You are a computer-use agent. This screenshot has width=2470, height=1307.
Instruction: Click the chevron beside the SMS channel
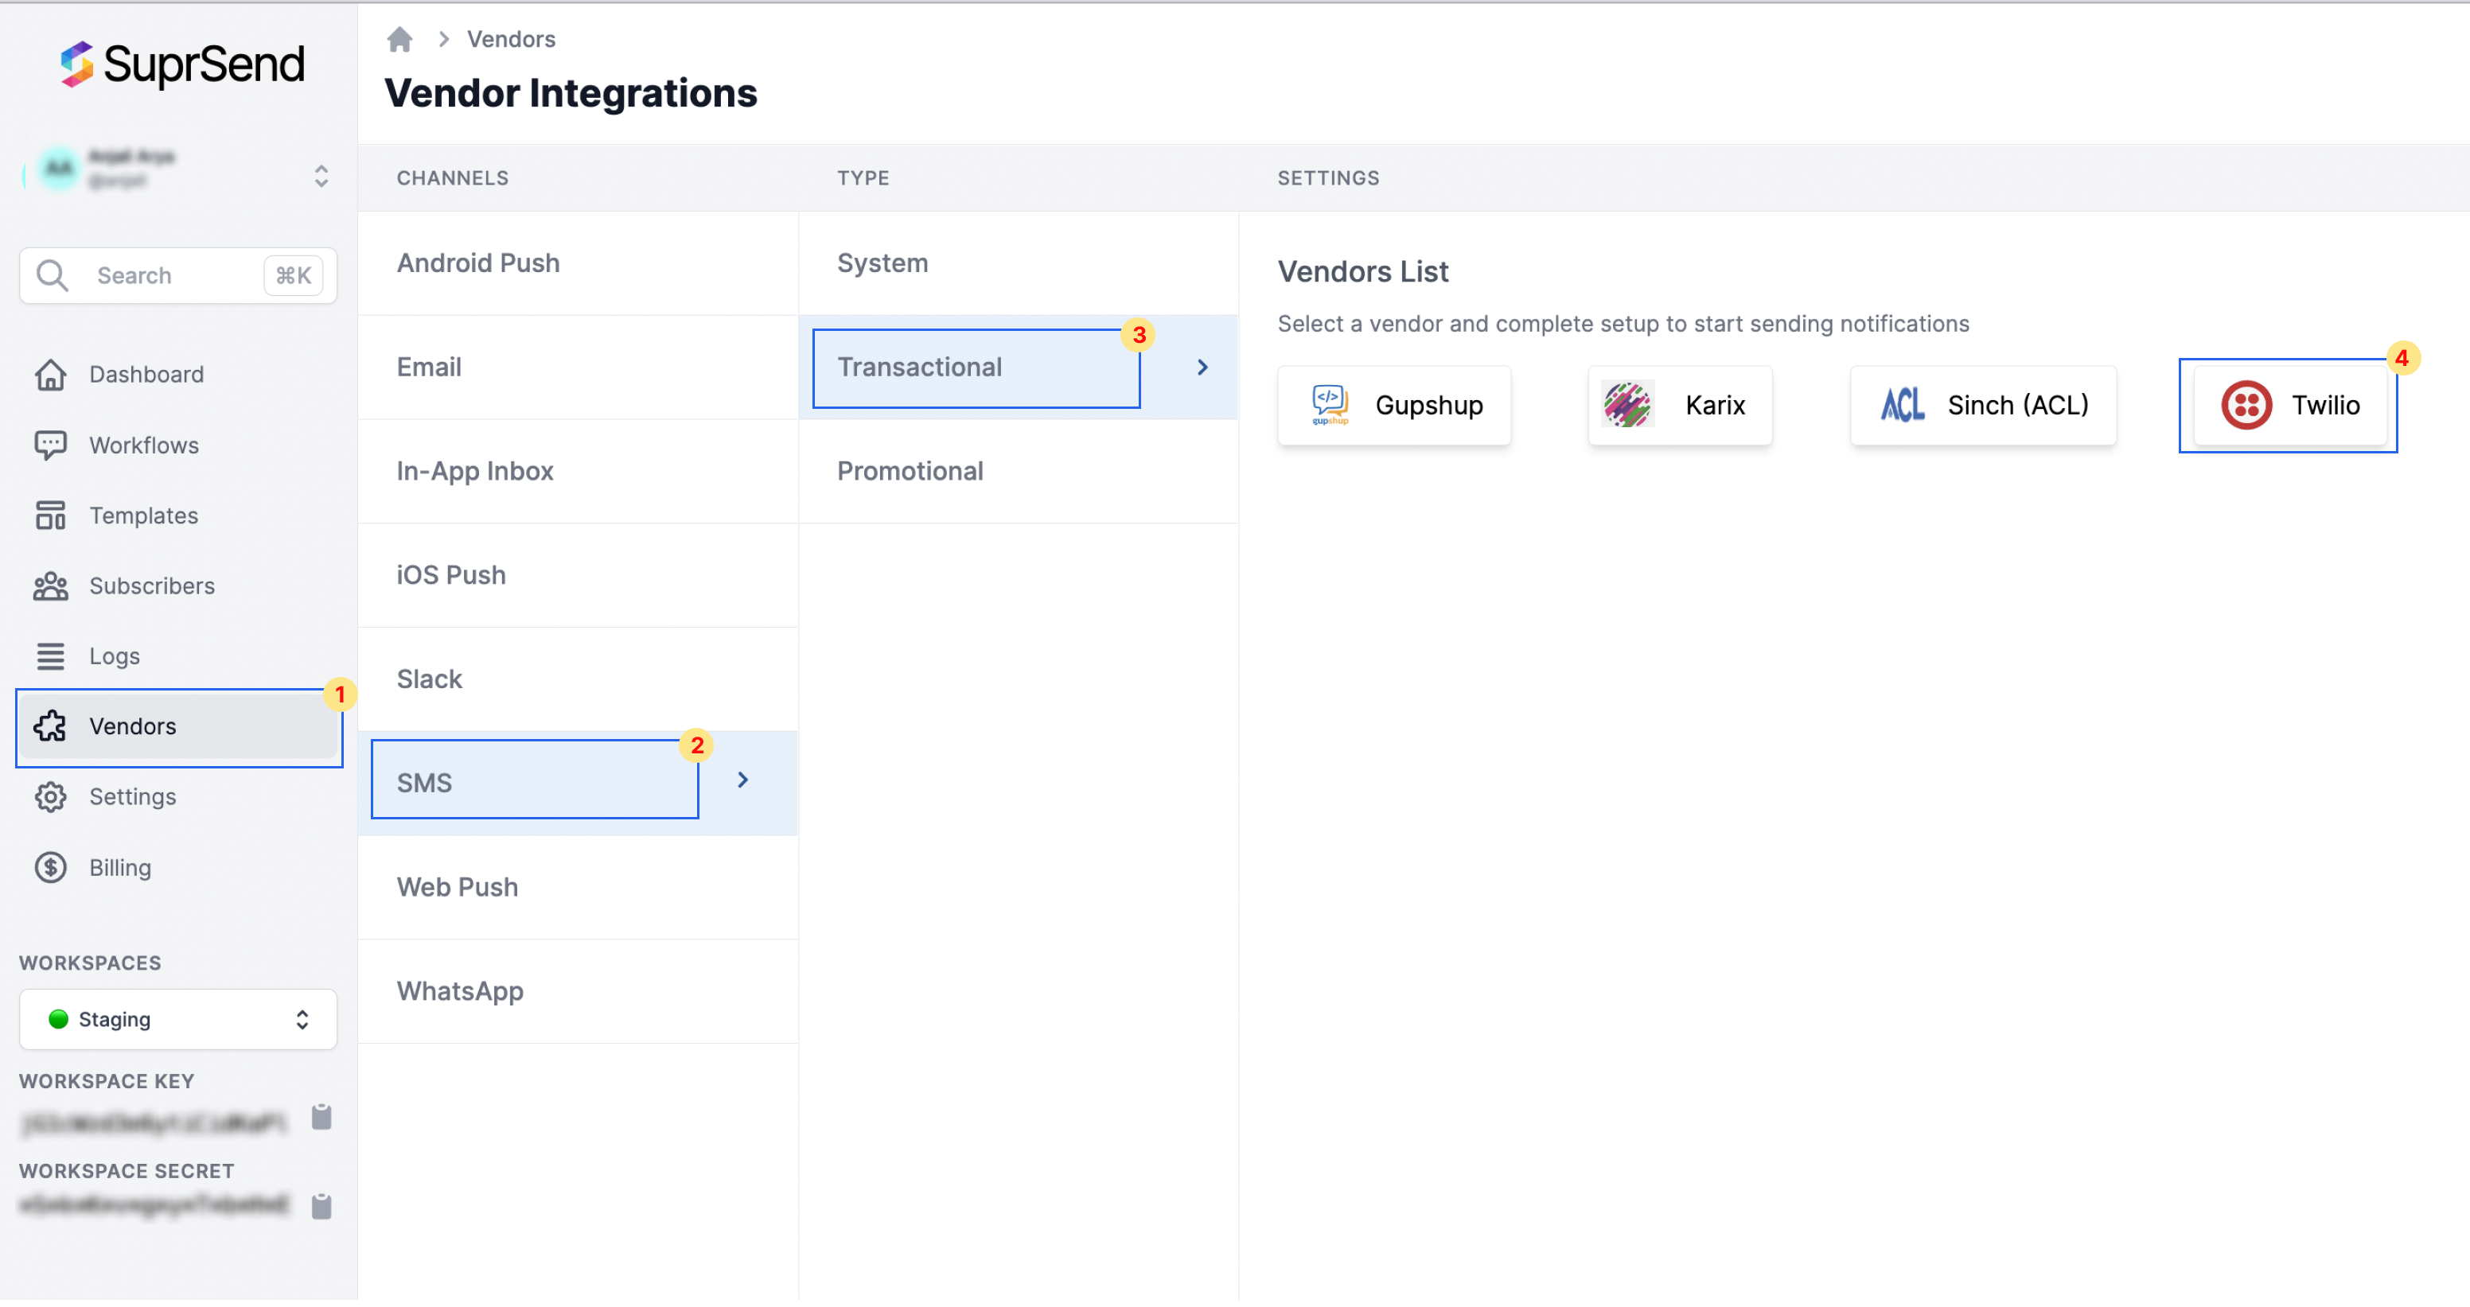pos(743,781)
